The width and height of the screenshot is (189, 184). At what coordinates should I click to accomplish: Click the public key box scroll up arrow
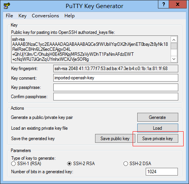(174, 40)
